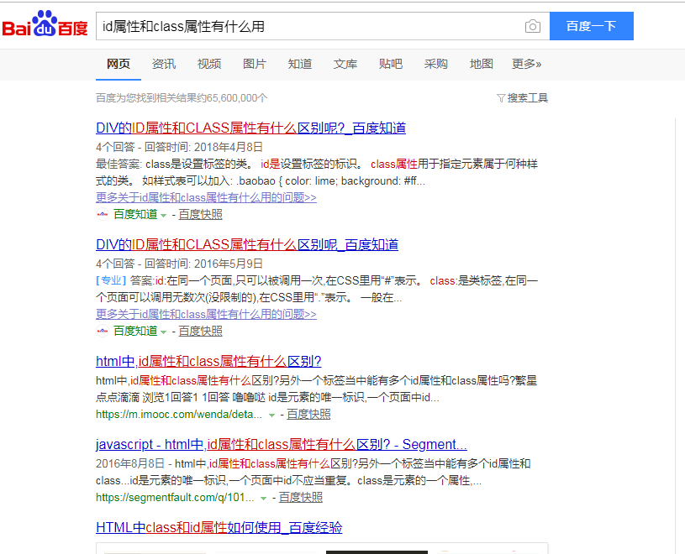Expand dropdown arrow beside first 百度知道 source
Viewport: 685px width, 554px height.
[163, 216]
